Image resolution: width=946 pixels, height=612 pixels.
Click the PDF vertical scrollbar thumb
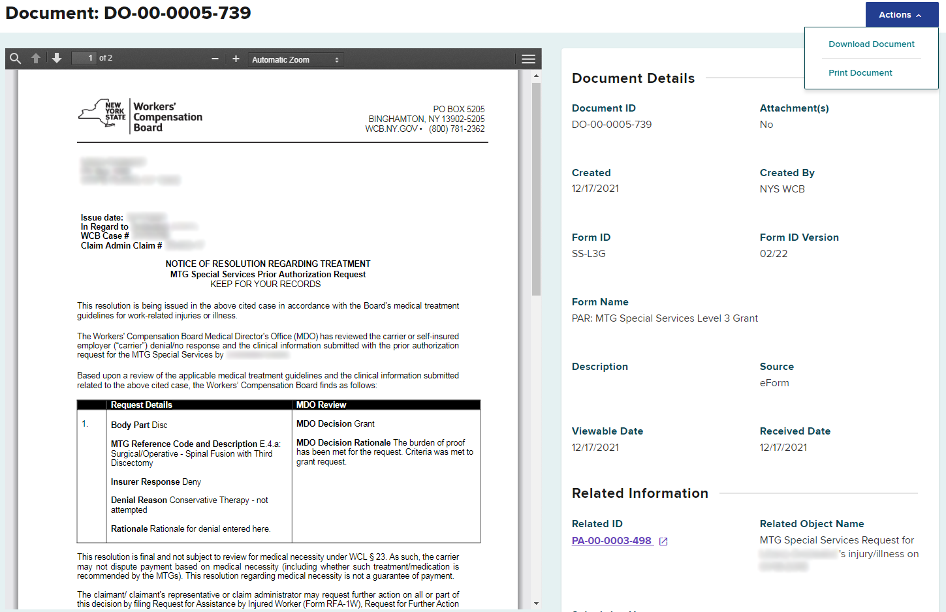(536, 189)
